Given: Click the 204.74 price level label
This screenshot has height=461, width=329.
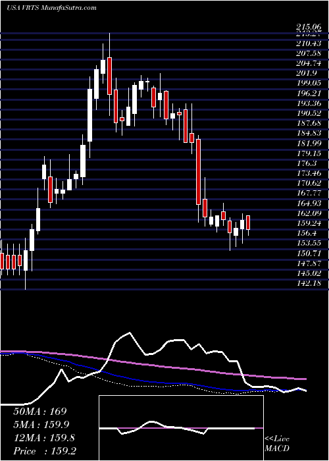Looking at the screenshot, I should (x=309, y=63).
